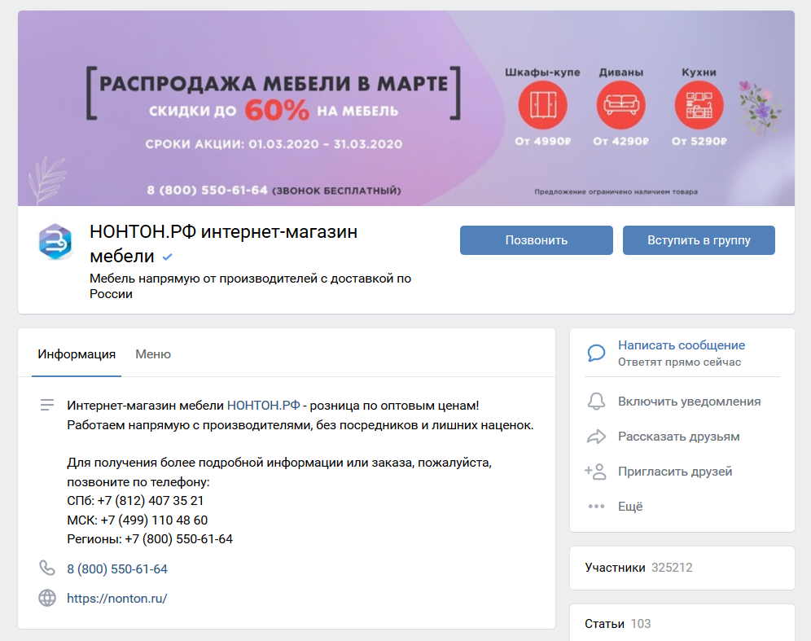Click the СПб: +7 (812) 407 35 21 line
This screenshot has height=641, width=811.
coord(135,501)
